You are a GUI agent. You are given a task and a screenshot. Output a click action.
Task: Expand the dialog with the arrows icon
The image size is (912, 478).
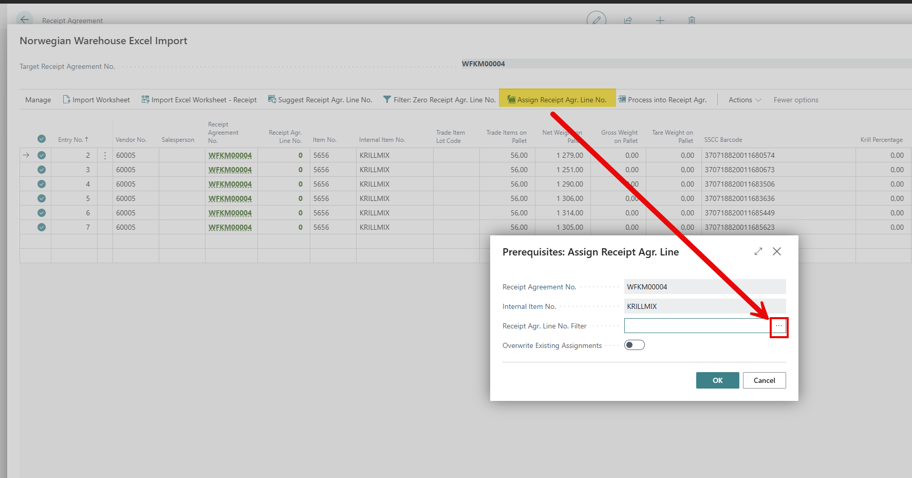758,251
